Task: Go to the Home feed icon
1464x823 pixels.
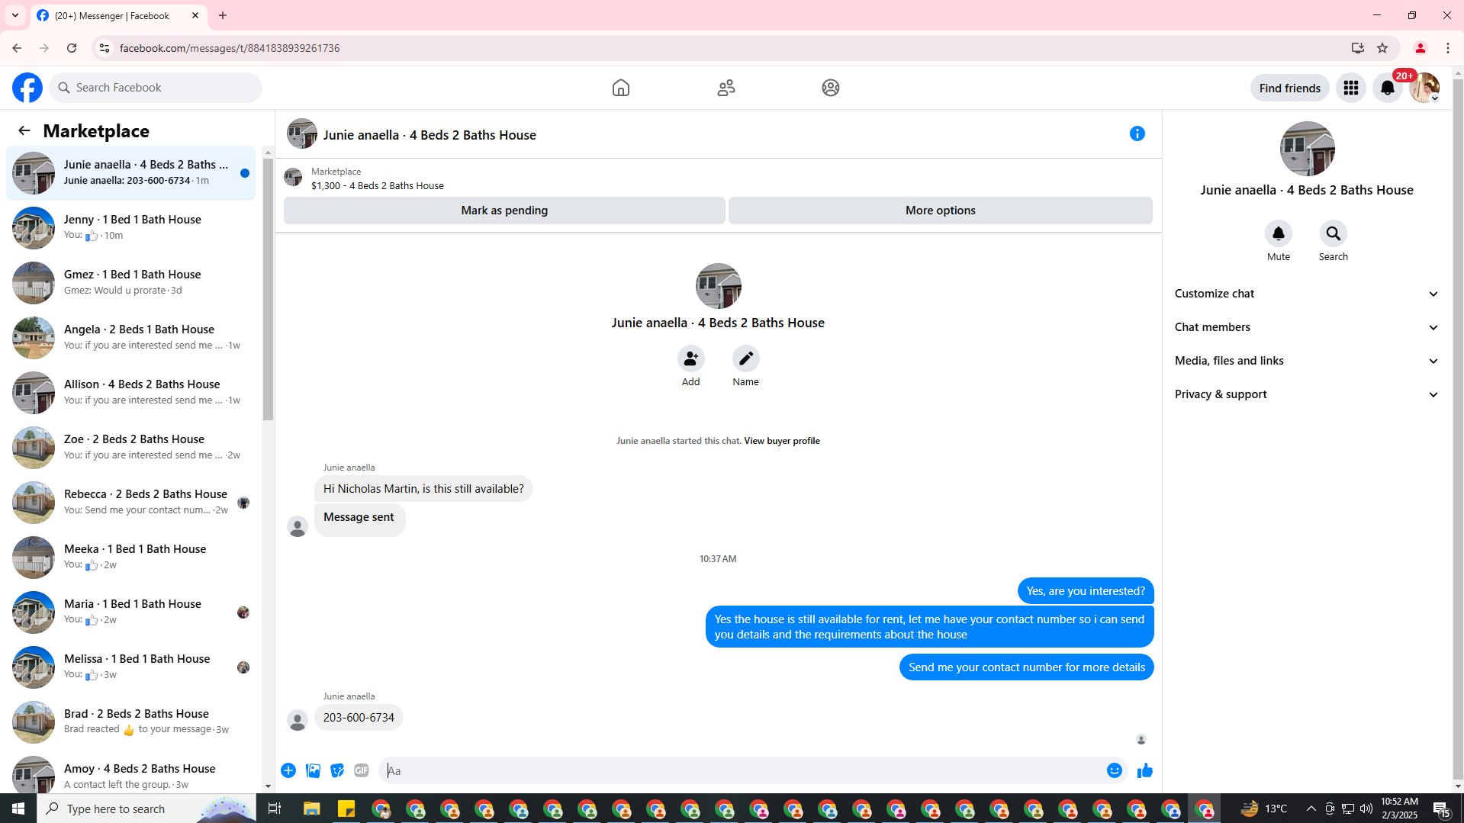Action: 621,88
